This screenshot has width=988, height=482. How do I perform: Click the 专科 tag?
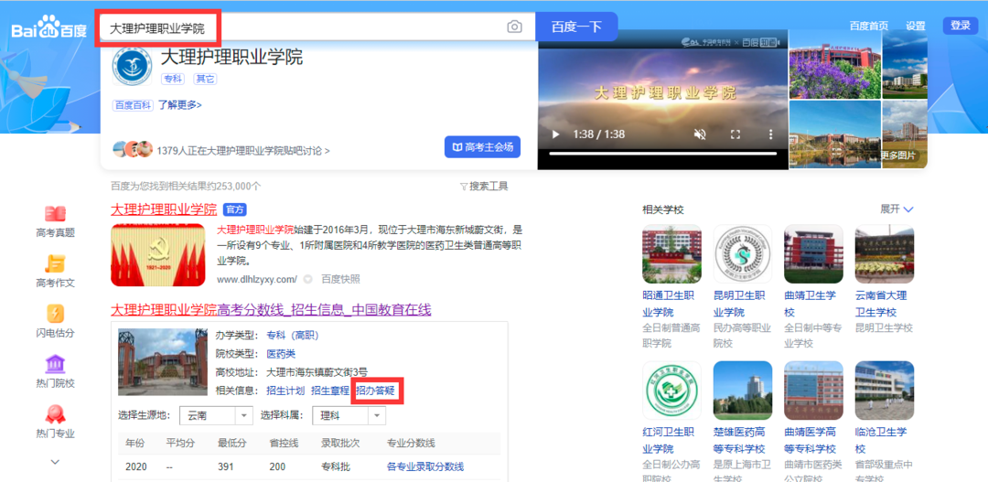click(x=172, y=79)
